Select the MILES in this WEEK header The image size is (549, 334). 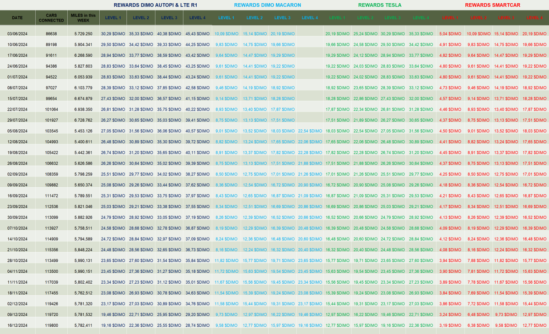(83, 18)
